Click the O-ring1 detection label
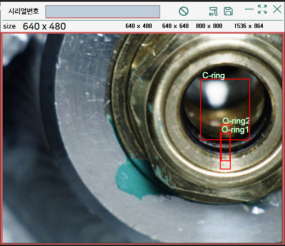The height and width of the screenshot is (246, 285). click(235, 130)
